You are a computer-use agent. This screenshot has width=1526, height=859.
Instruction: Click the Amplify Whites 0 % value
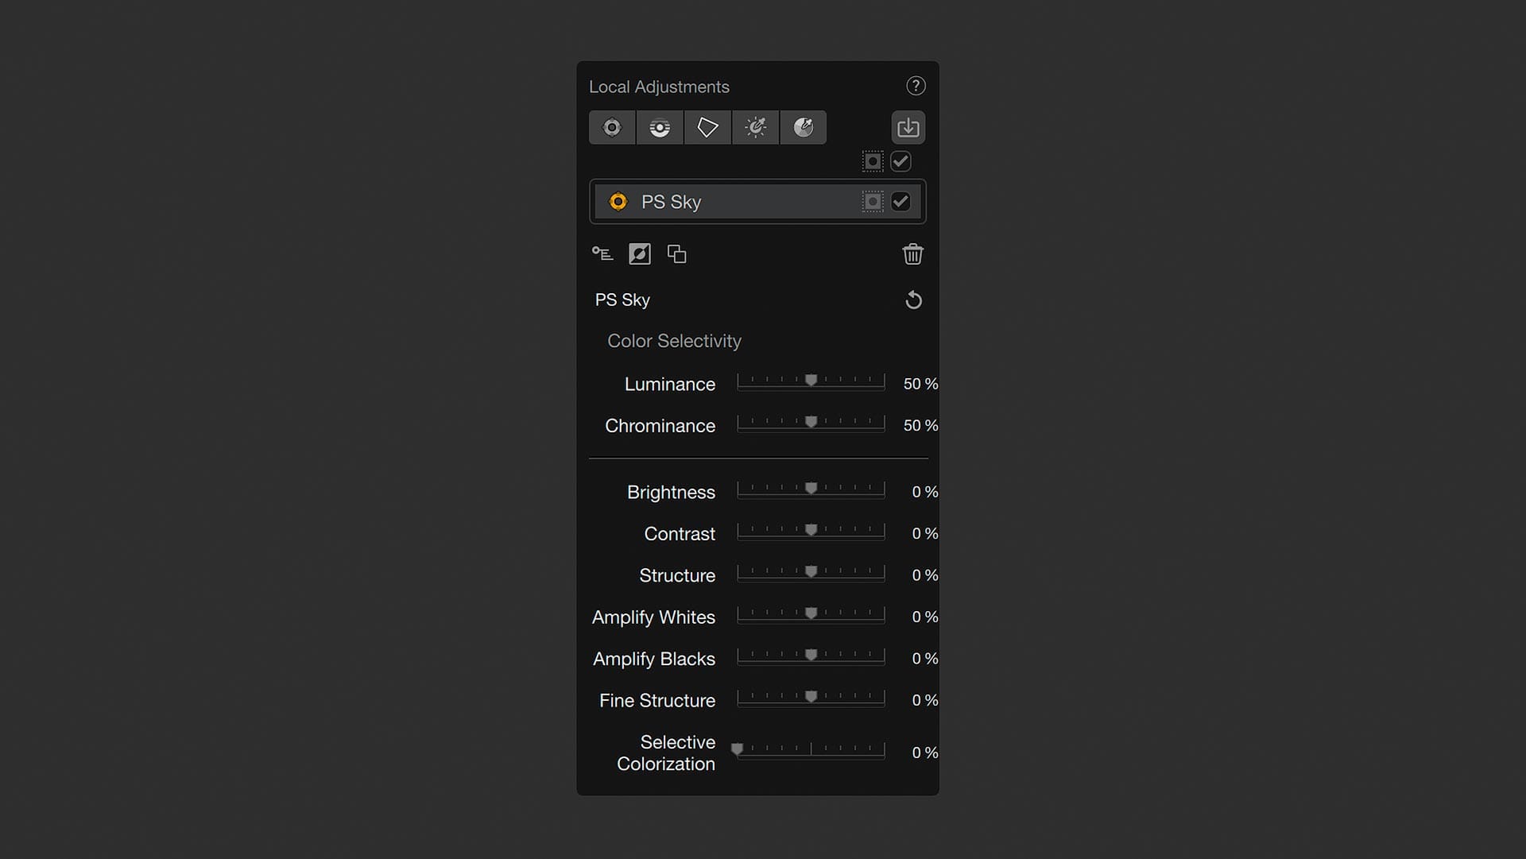(x=925, y=617)
